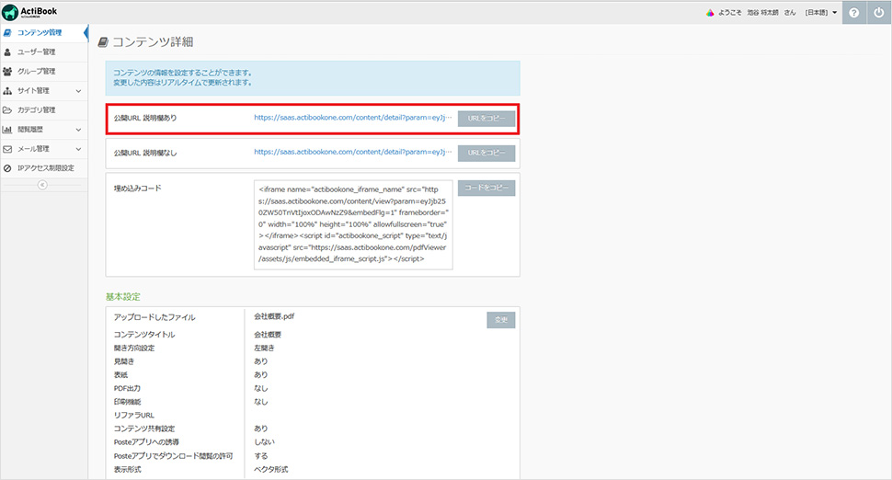892x480 pixels.
Task: Click the 基本設定 section heading
Action: pyautogui.click(x=123, y=297)
